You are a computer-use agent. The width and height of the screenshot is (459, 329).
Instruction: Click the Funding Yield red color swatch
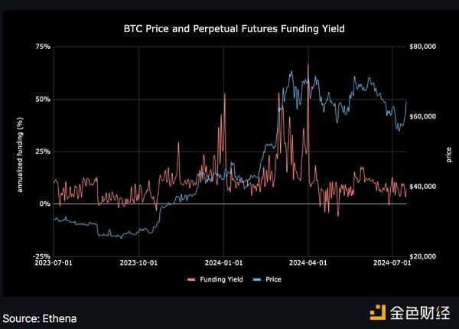point(191,280)
